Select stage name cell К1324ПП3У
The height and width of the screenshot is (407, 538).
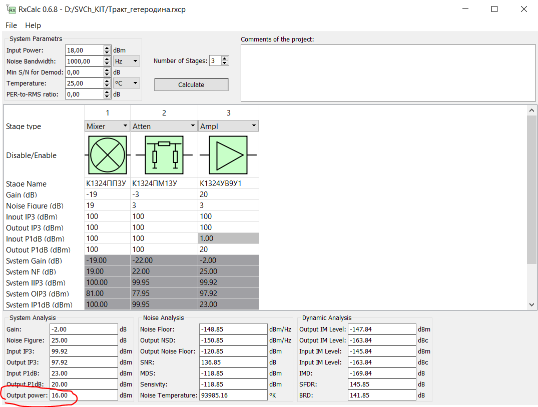(x=107, y=183)
